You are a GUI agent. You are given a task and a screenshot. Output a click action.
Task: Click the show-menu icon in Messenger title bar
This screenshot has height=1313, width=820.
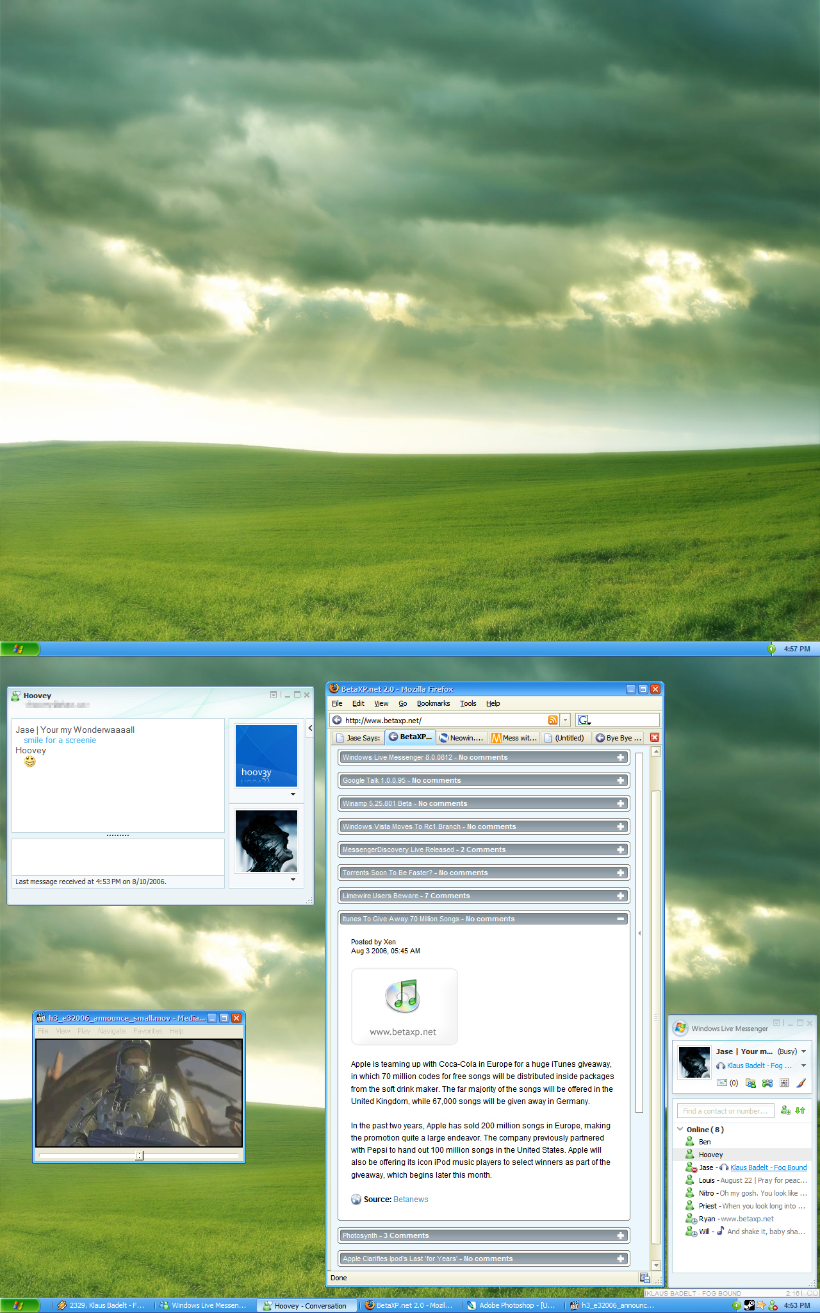click(x=776, y=1023)
